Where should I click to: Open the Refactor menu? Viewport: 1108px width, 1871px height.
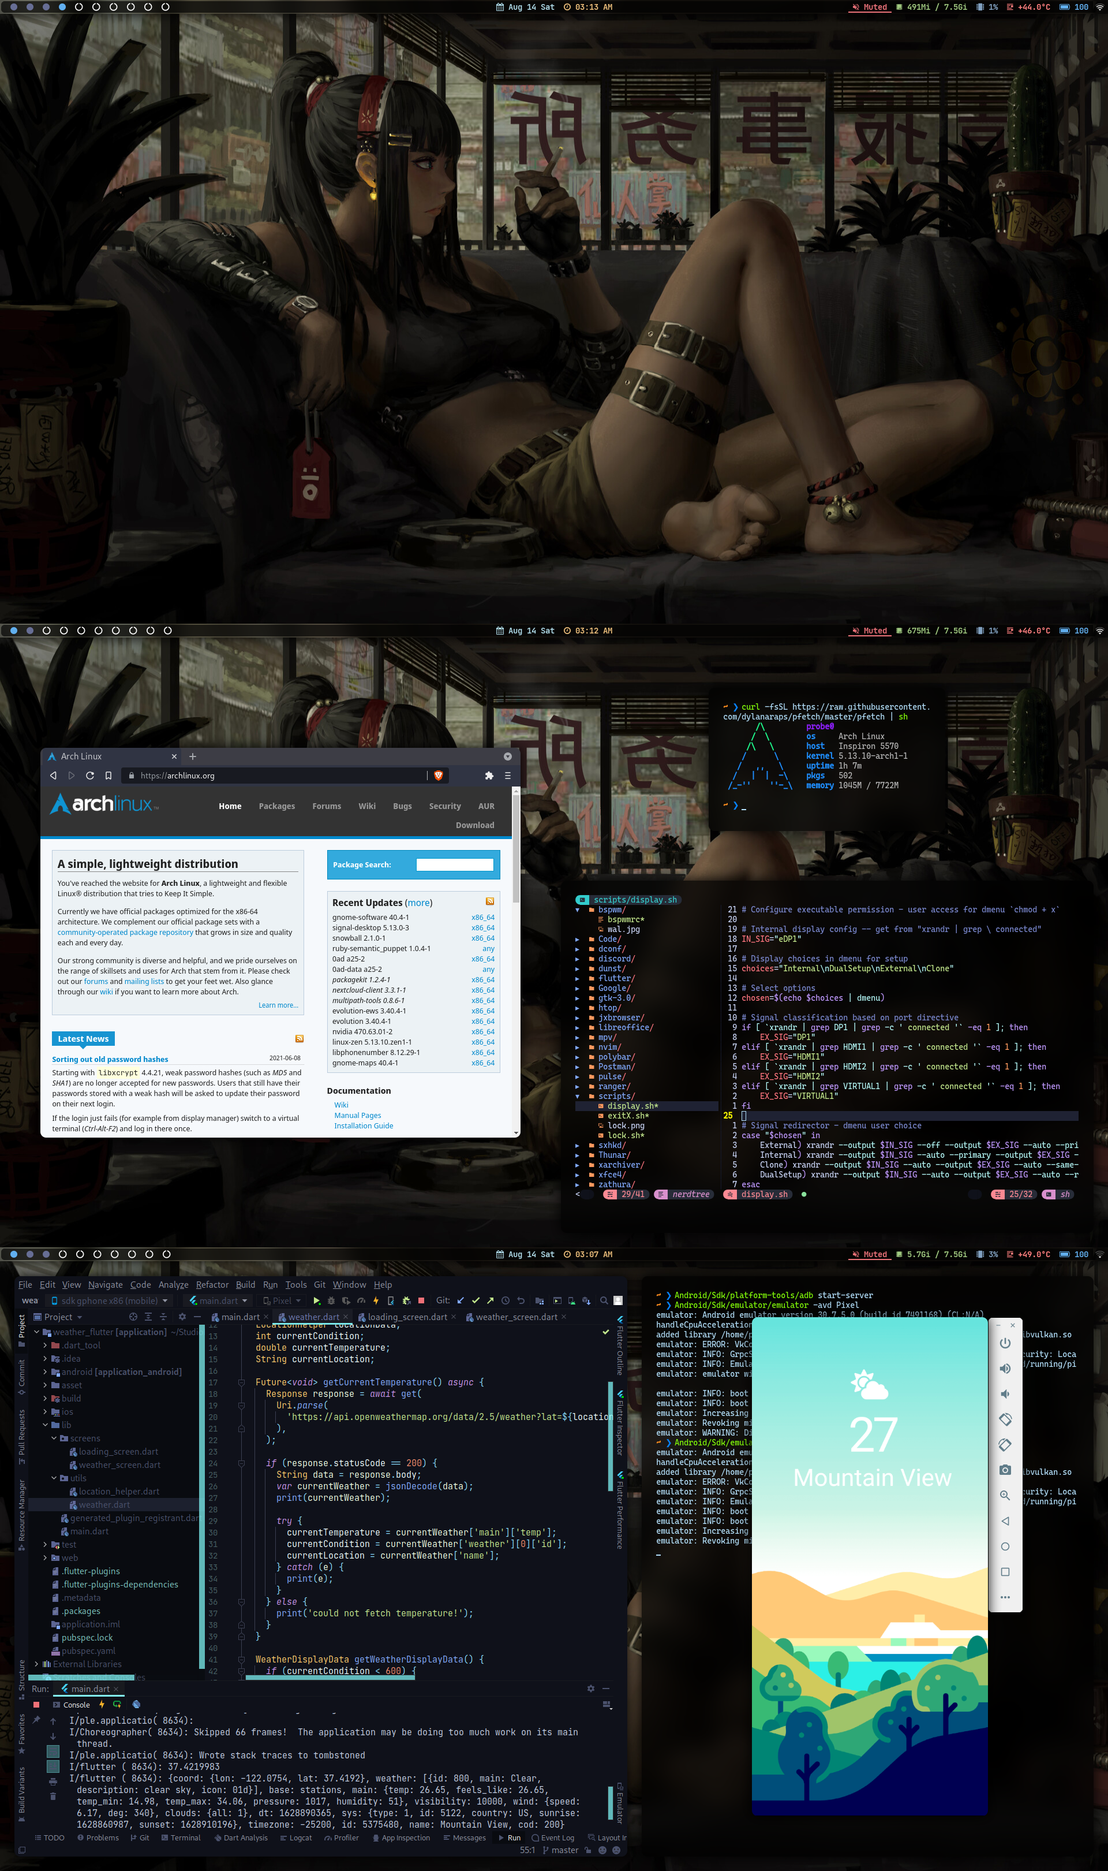coord(212,1285)
